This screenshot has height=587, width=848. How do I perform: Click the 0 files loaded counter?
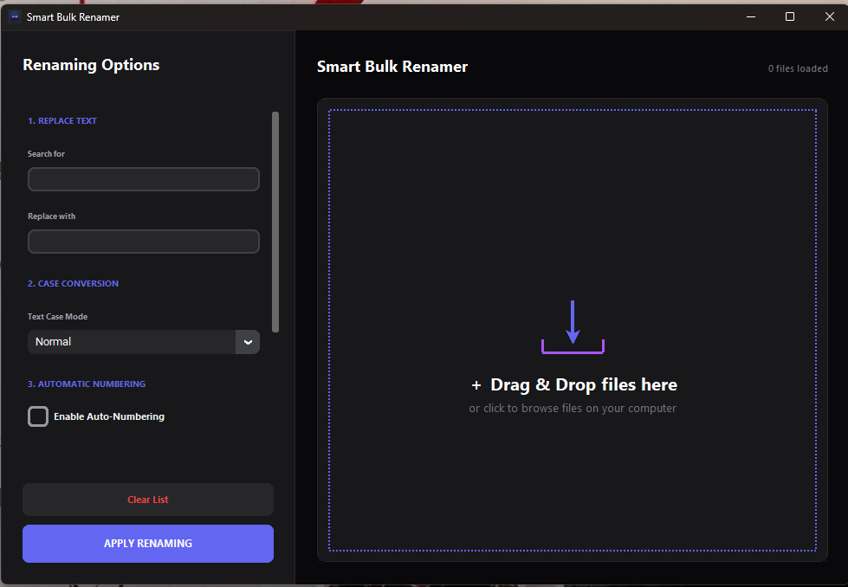point(798,68)
